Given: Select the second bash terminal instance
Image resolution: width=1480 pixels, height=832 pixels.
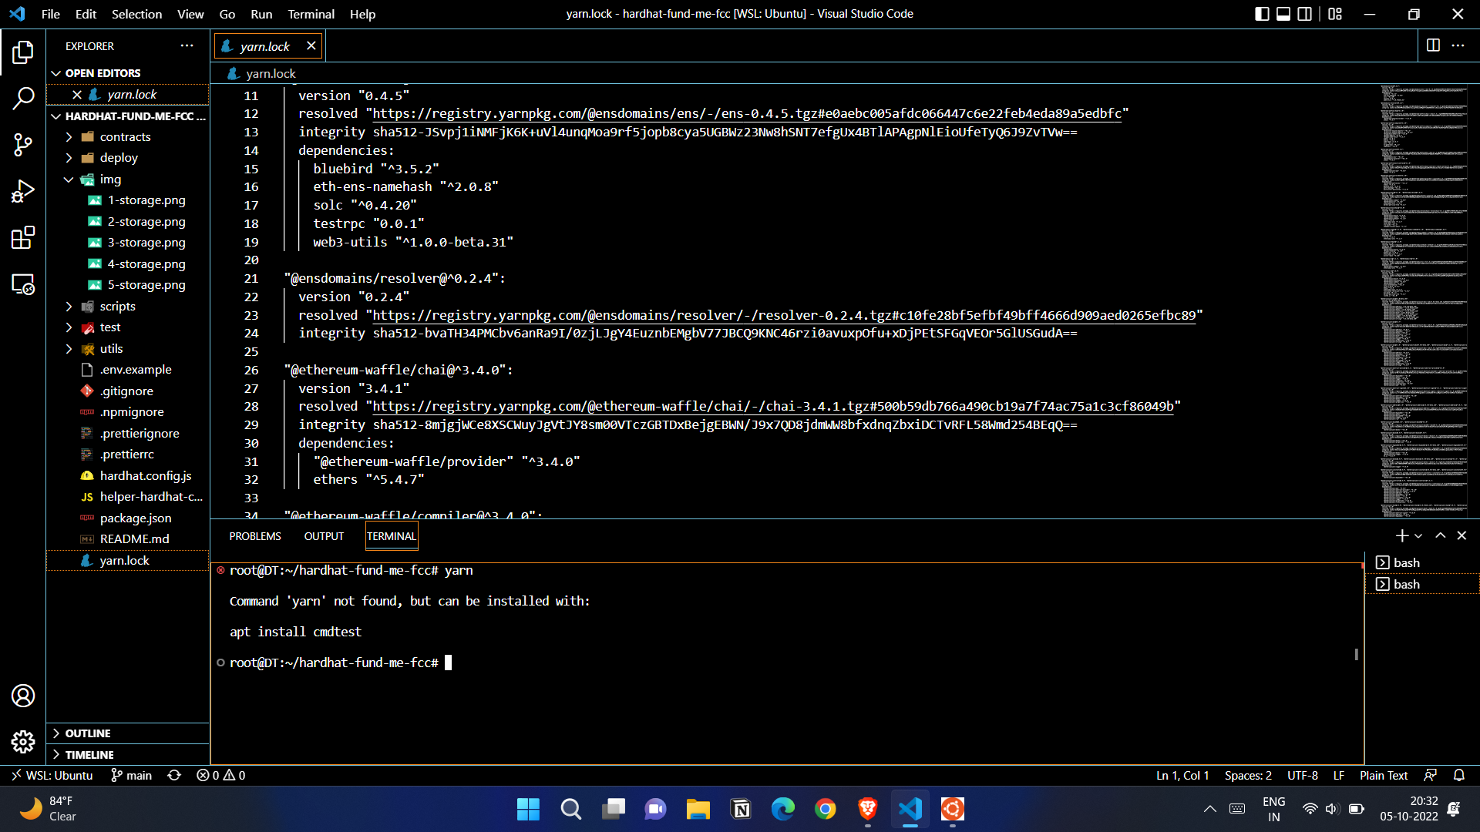Looking at the screenshot, I should pyautogui.click(x=1421, y=584).
